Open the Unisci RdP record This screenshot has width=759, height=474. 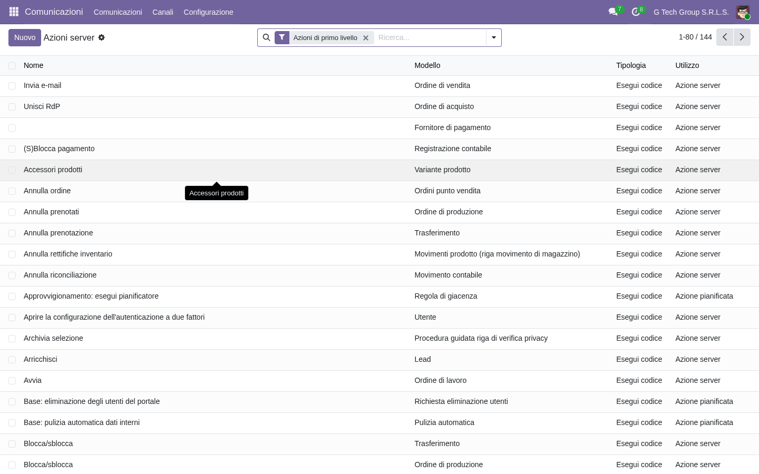pos(42,106)
